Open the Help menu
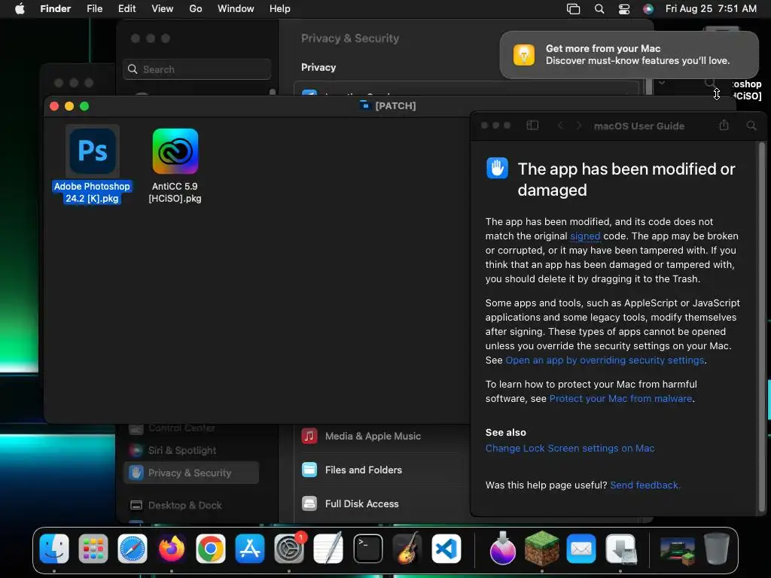Image resolution: width=771 pixels, height=578 pixels. 280,9
